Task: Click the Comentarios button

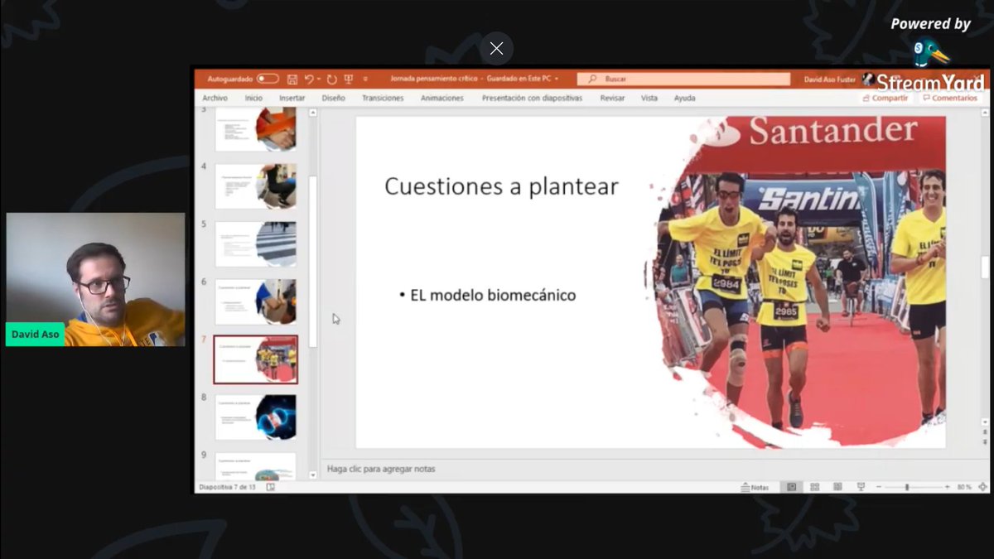Action: [949, 98]
